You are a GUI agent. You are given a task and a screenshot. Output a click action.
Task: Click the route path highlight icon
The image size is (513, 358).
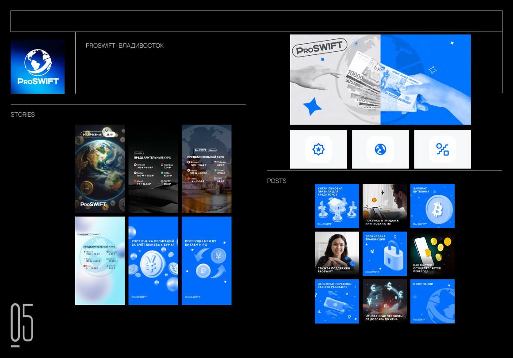coord(442,149)
